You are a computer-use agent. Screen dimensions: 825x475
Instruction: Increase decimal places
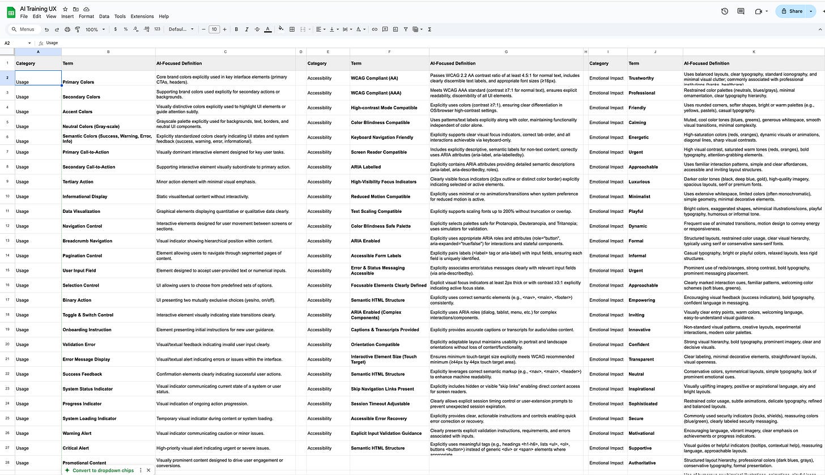[x=147, y=29]
